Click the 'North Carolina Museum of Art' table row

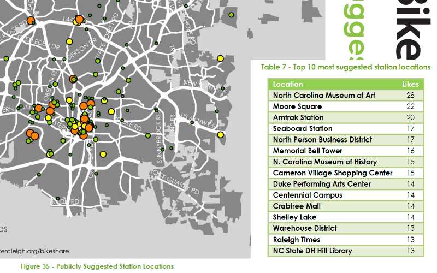tap(346, 95)
